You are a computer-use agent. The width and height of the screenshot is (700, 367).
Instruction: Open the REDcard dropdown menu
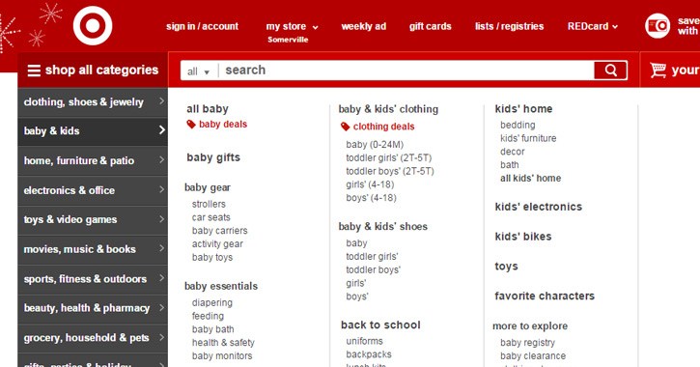(593, 26)
